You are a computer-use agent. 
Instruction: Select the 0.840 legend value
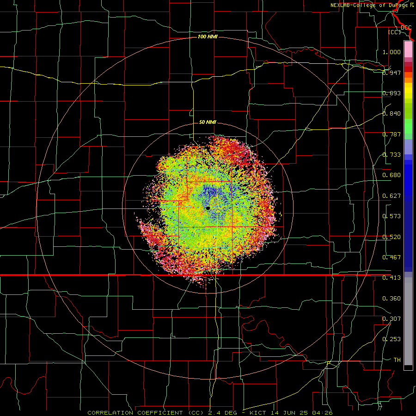(x=392, y=114)
